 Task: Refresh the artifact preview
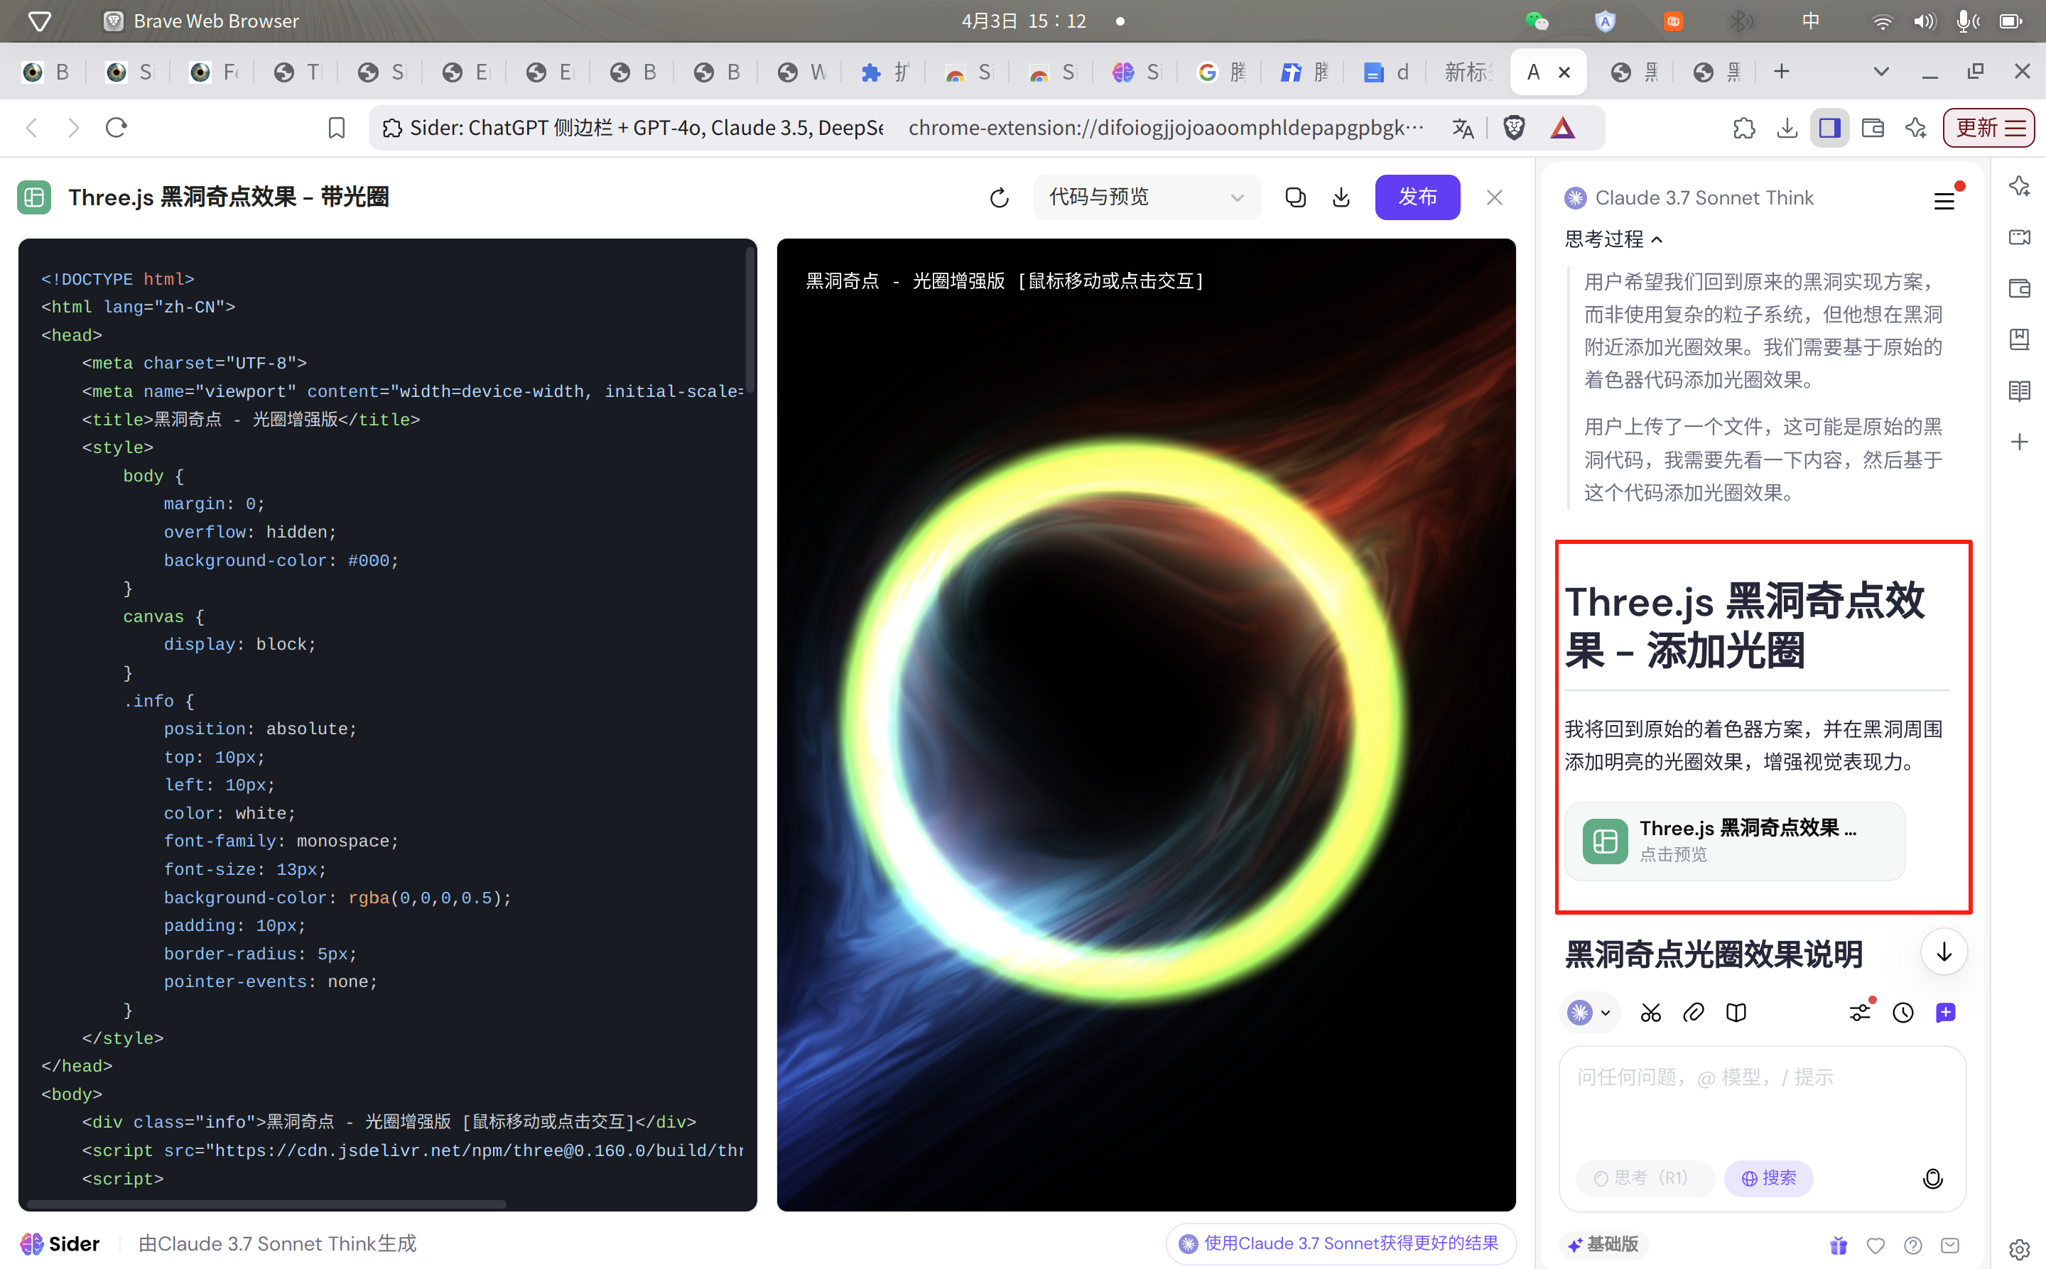[998, 198]
